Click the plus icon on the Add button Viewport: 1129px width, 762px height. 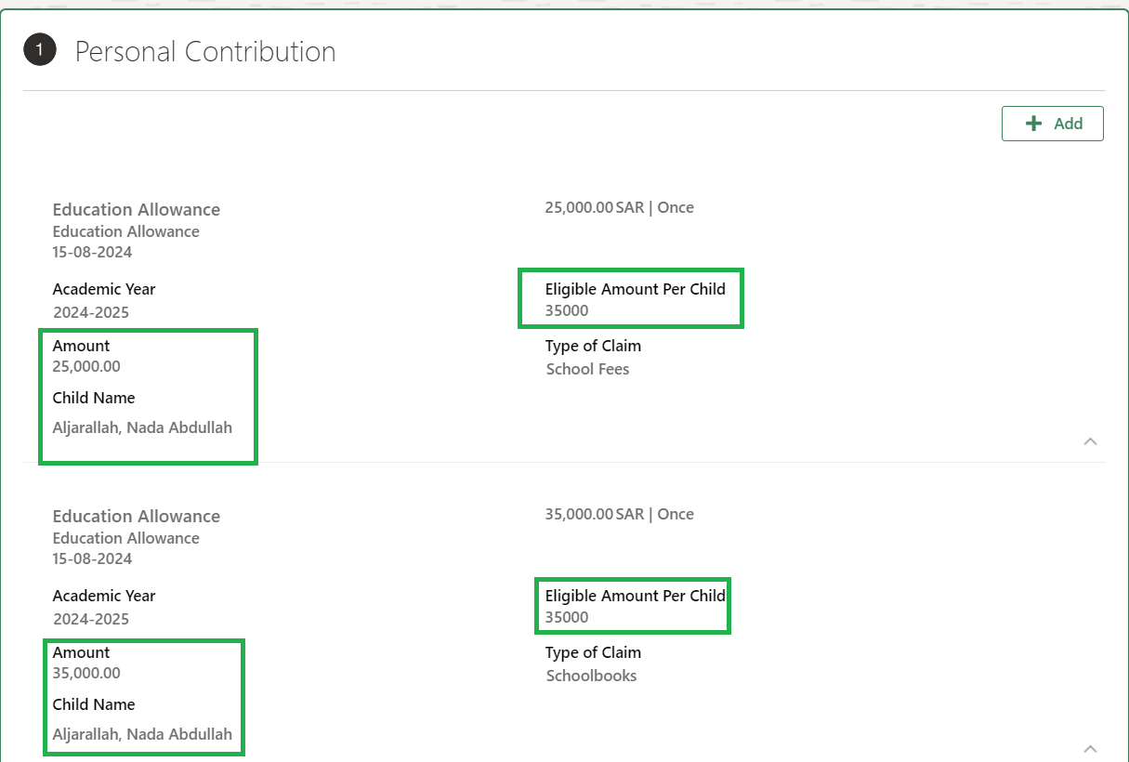[1034, 123]
